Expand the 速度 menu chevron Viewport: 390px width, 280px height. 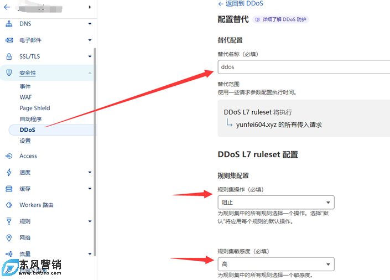(x=90, y=172)
